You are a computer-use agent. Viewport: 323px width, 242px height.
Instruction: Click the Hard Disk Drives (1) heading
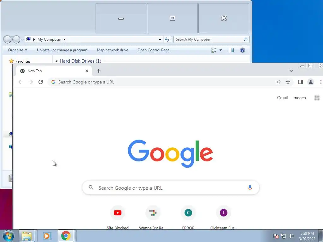point(80,61)
